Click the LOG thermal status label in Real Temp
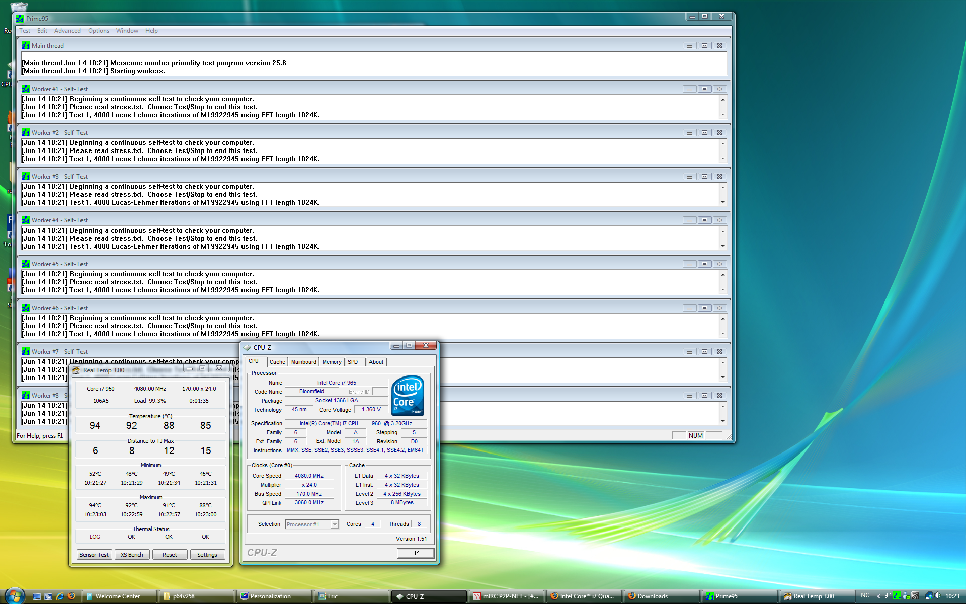Screen dimensions: 966x604 pos(95,537)
